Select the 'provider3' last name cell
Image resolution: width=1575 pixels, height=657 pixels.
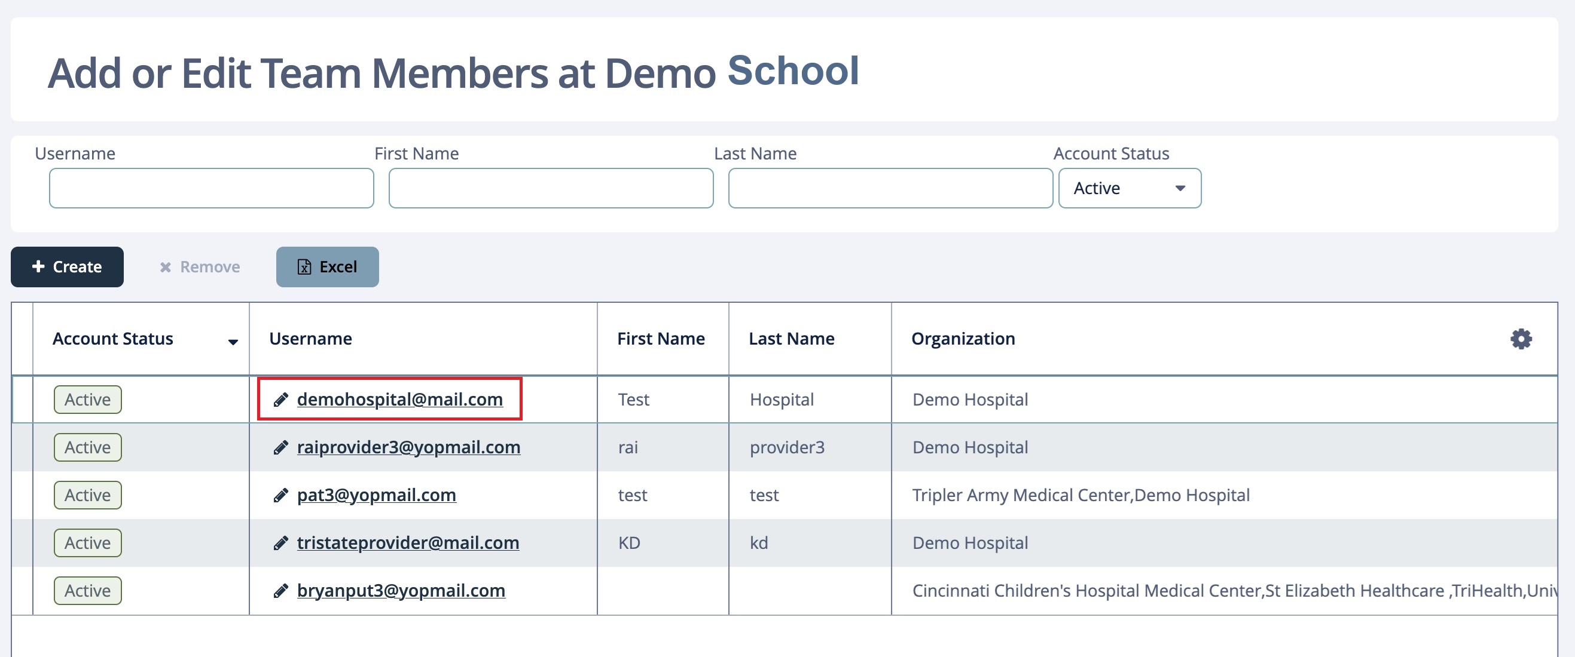(x=810, y=447)
